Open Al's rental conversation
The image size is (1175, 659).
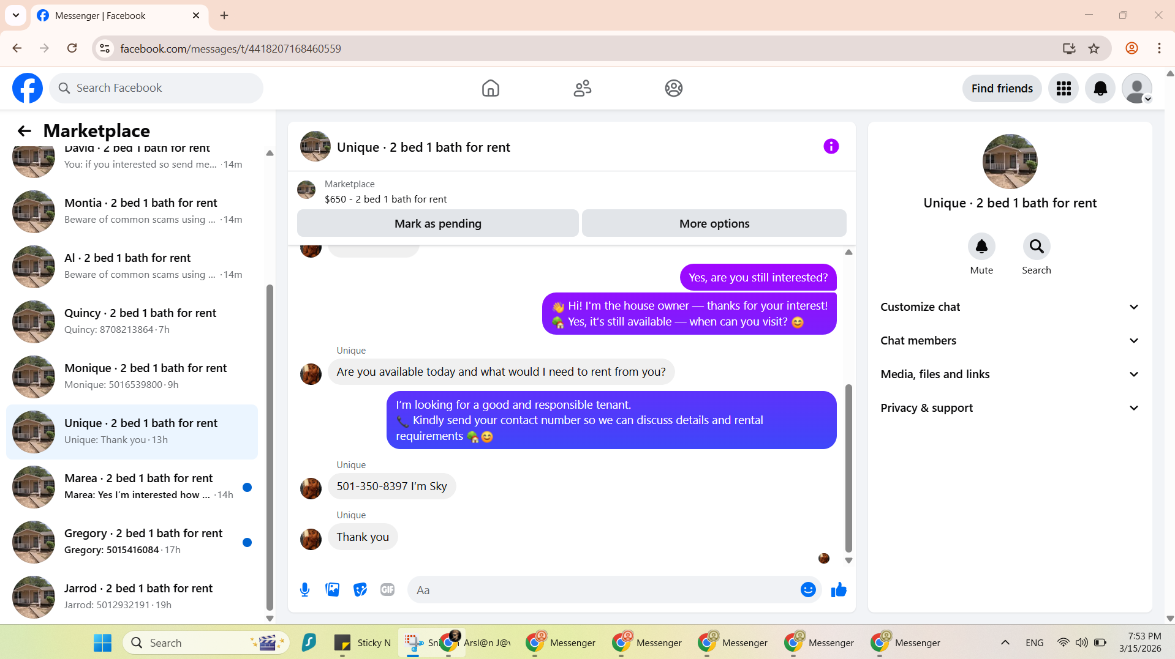click(x=132, y=266)
